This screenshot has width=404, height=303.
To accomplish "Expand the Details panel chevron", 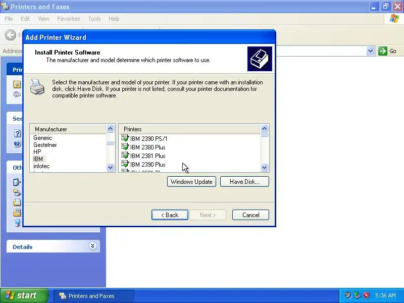I will pyautogui.click(x=93, y=246).
